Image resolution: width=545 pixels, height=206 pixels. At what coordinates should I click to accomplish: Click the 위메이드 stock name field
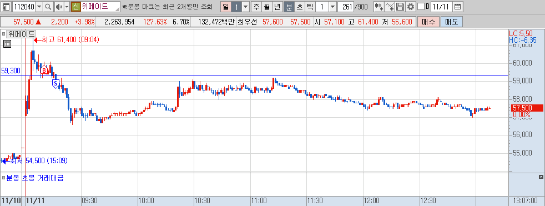pyautogui.click(x=100, y=6)
